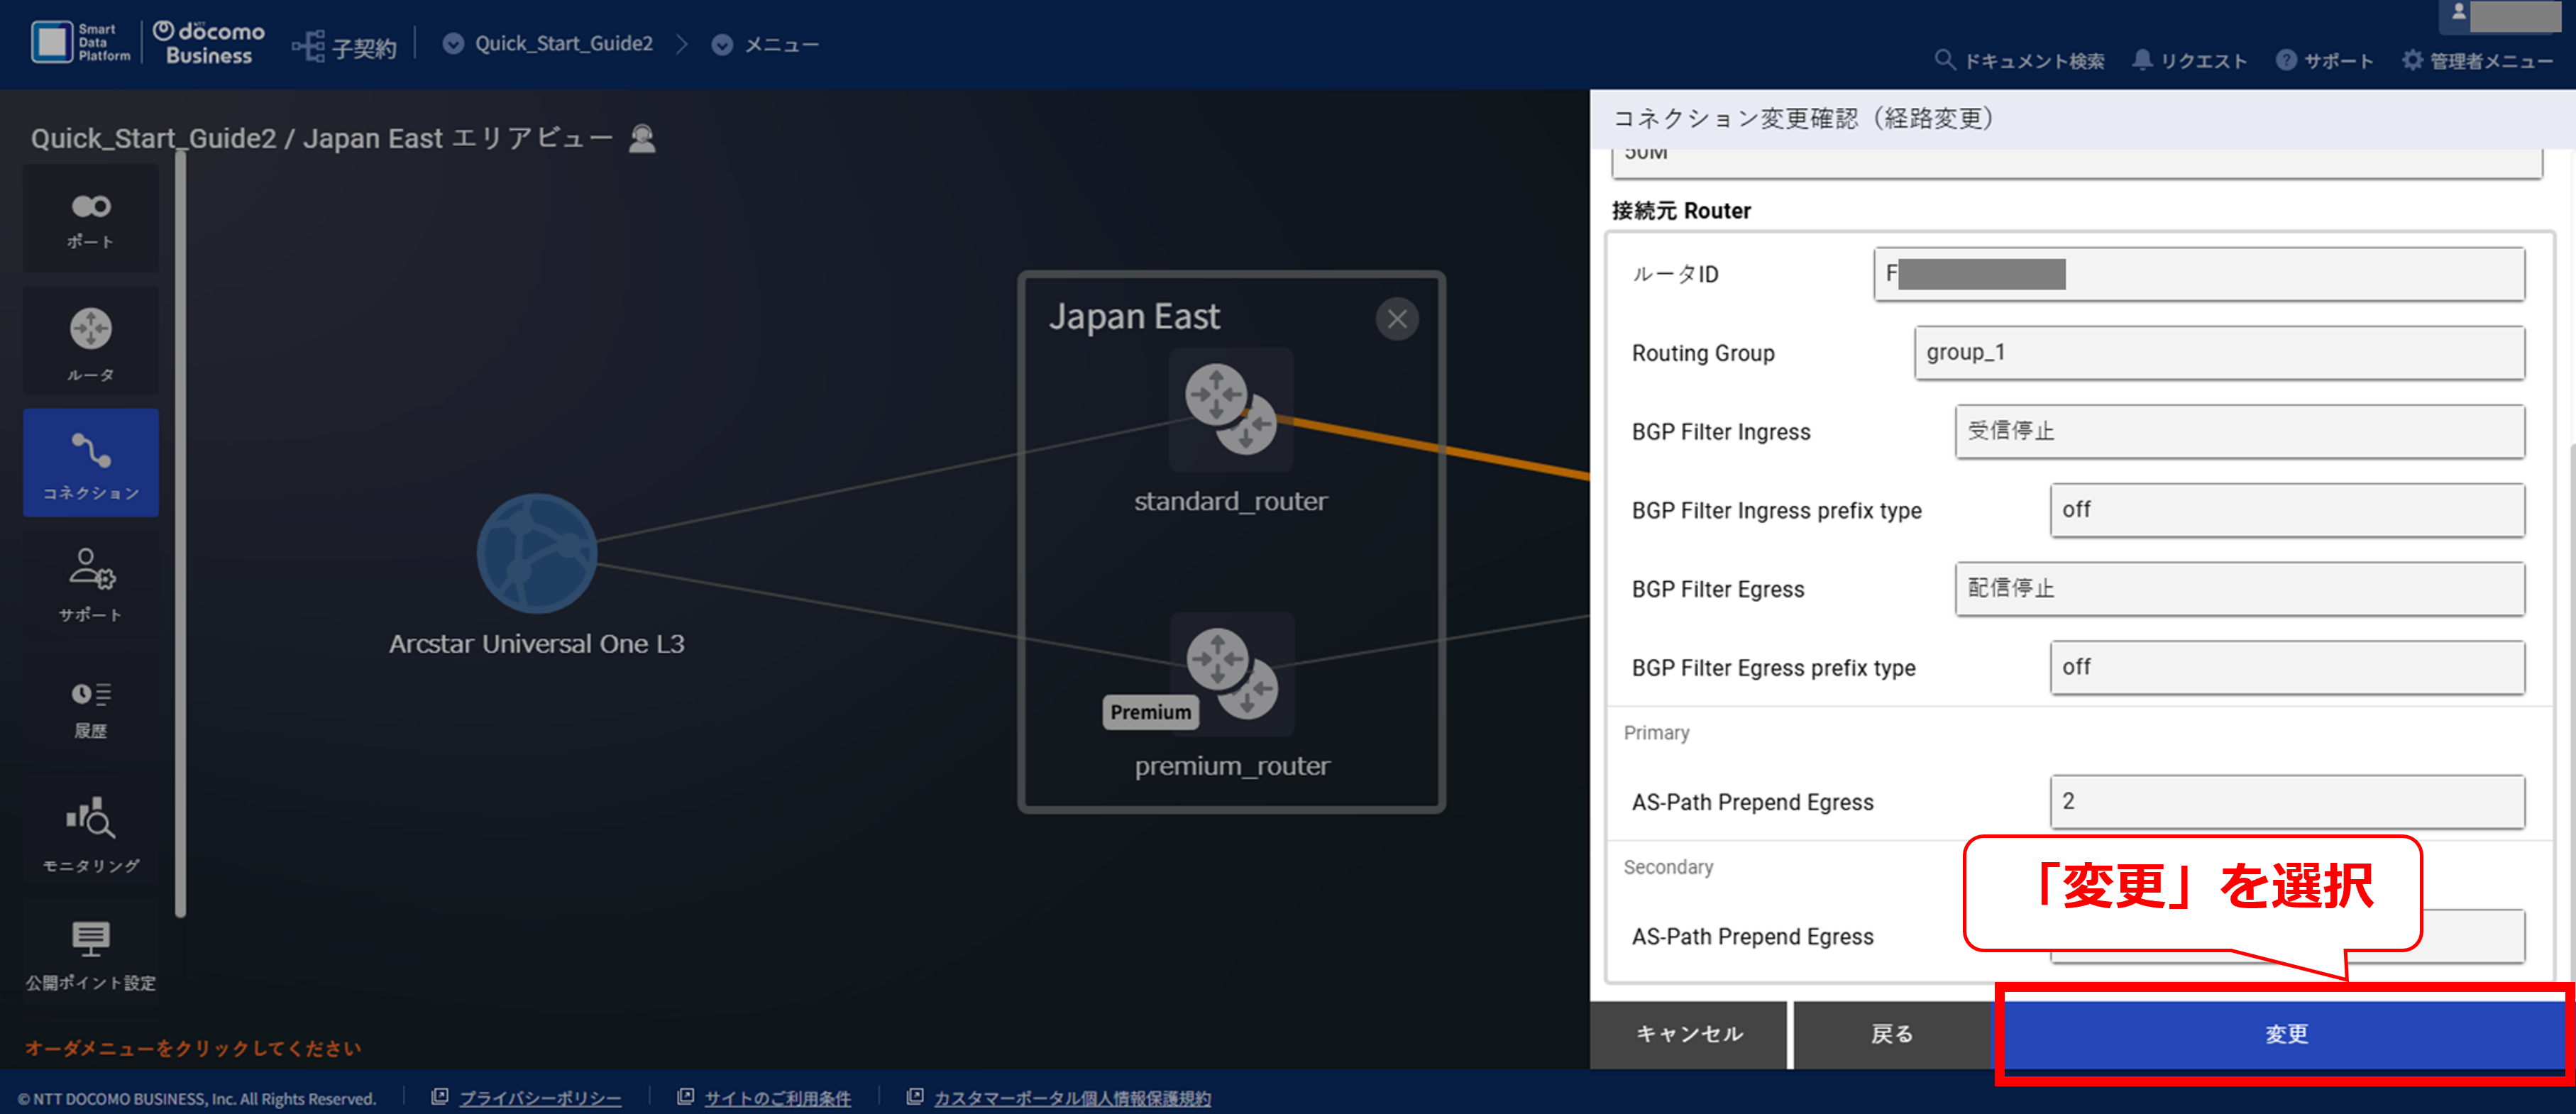The width and height of the screenshot is (2576, 1114).
Task: Click the キャンセル button
Action: pyautogui.click(x=1688, y=1034)
